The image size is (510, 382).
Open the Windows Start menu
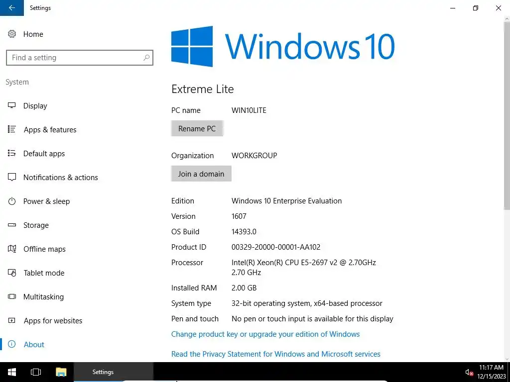12,372
